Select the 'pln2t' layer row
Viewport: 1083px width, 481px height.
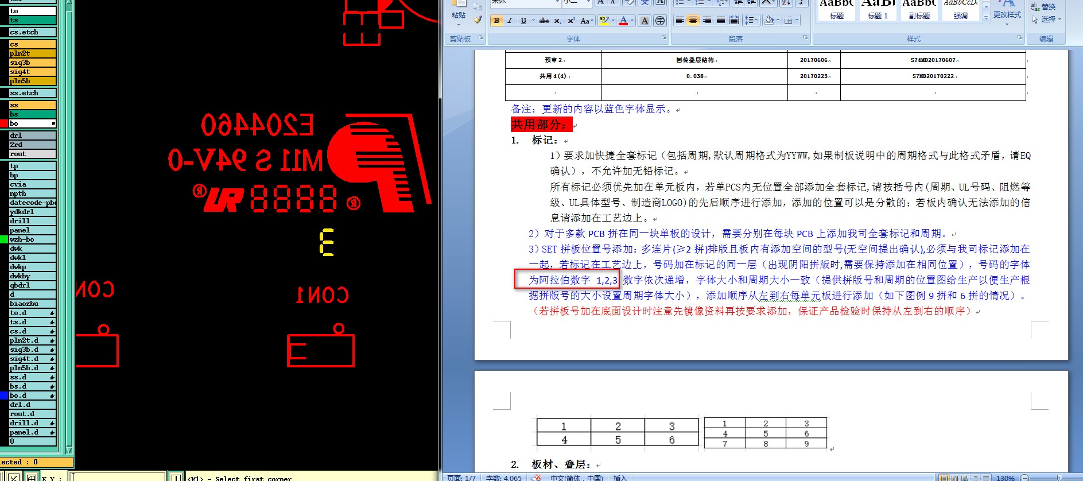(33, 53)
